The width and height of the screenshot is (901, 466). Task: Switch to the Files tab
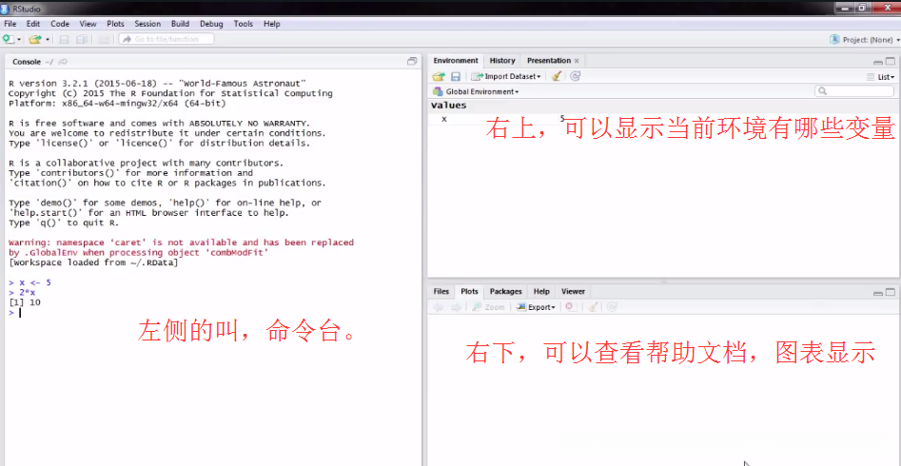441,291
